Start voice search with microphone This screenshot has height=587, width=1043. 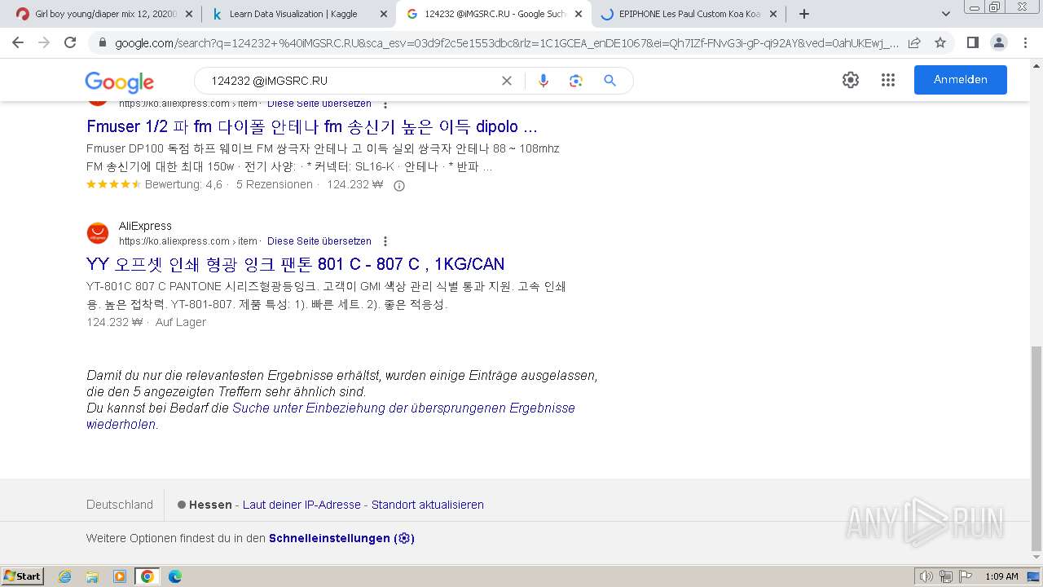[544, 81]
